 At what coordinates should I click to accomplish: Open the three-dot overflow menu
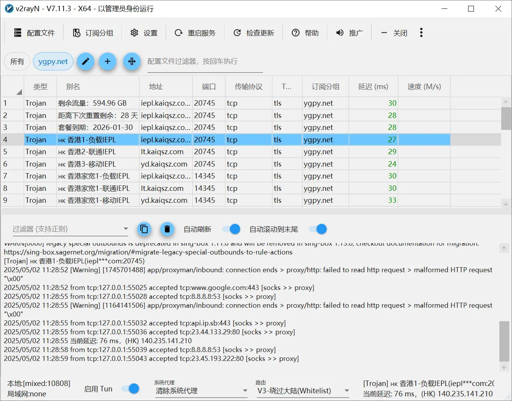pos(421,33)
